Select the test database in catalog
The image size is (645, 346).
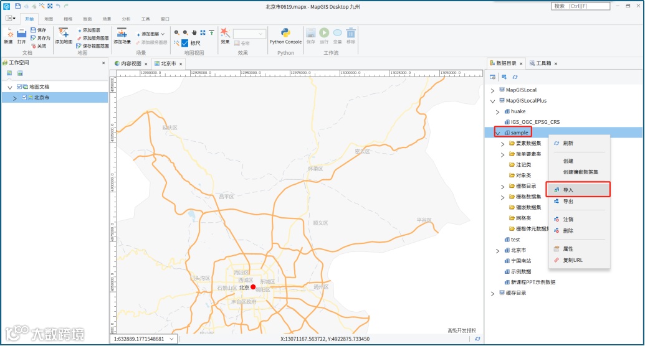[515, 240]
